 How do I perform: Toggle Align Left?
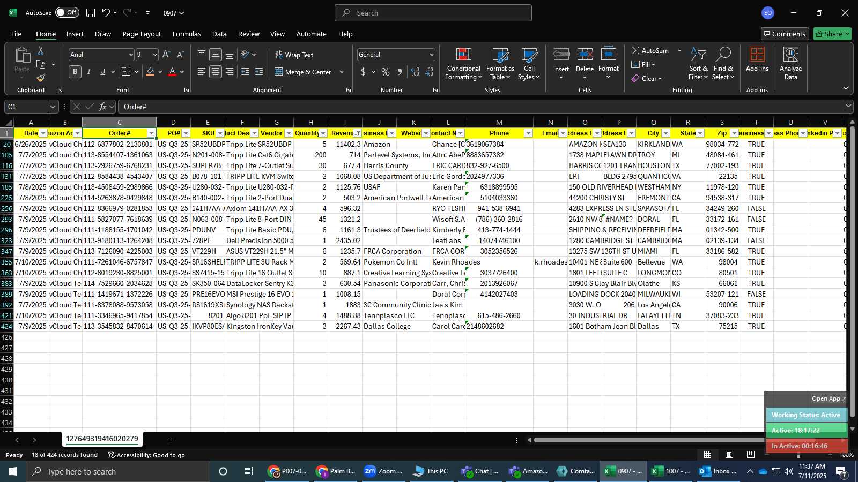202,72
